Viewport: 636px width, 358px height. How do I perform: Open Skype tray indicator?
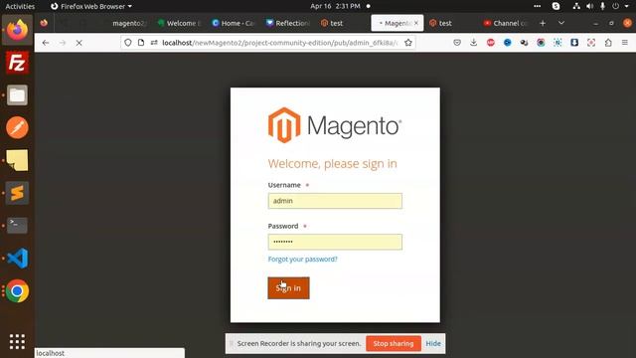pyautogui.click(x=556, y=6)
